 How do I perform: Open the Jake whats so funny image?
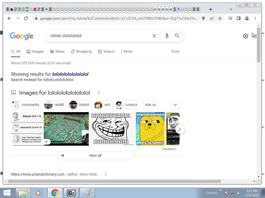[150, 129]
